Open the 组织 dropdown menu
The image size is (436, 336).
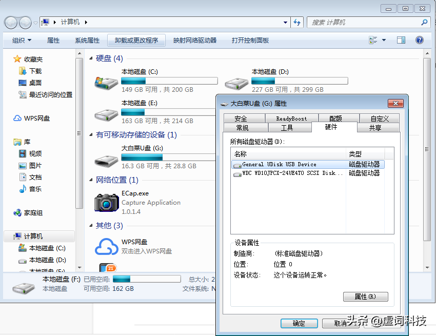coord(22,41)
